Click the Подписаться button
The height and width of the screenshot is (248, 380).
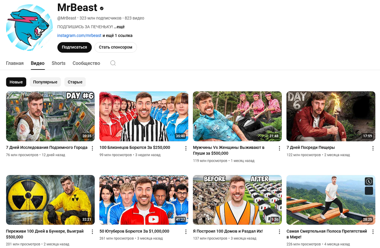[x=74, y=47]
